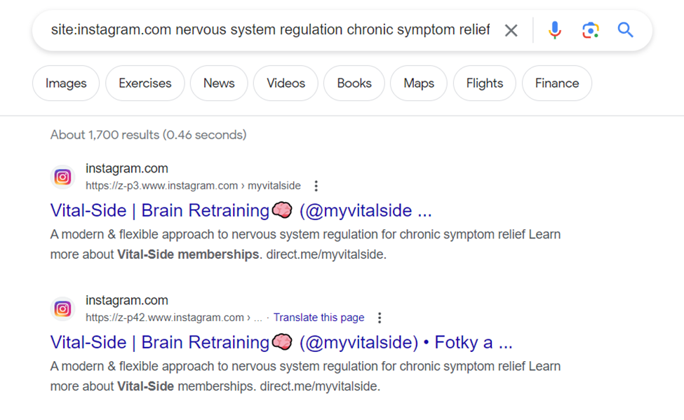The width and height of the screenshot is (684, 420).
Task: Select the Exercises filter chip
Action: (x=145, y=83)
